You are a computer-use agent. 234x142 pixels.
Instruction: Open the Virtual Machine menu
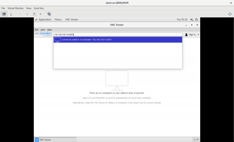pos(16,8)
